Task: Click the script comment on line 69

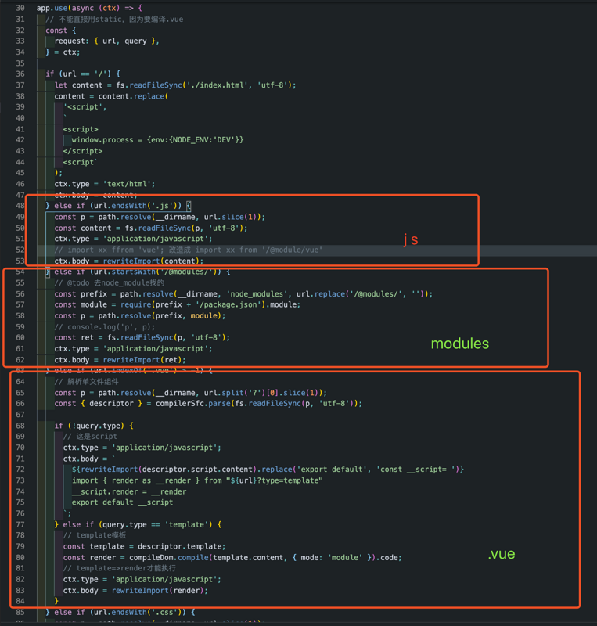Action: [90, 437]
